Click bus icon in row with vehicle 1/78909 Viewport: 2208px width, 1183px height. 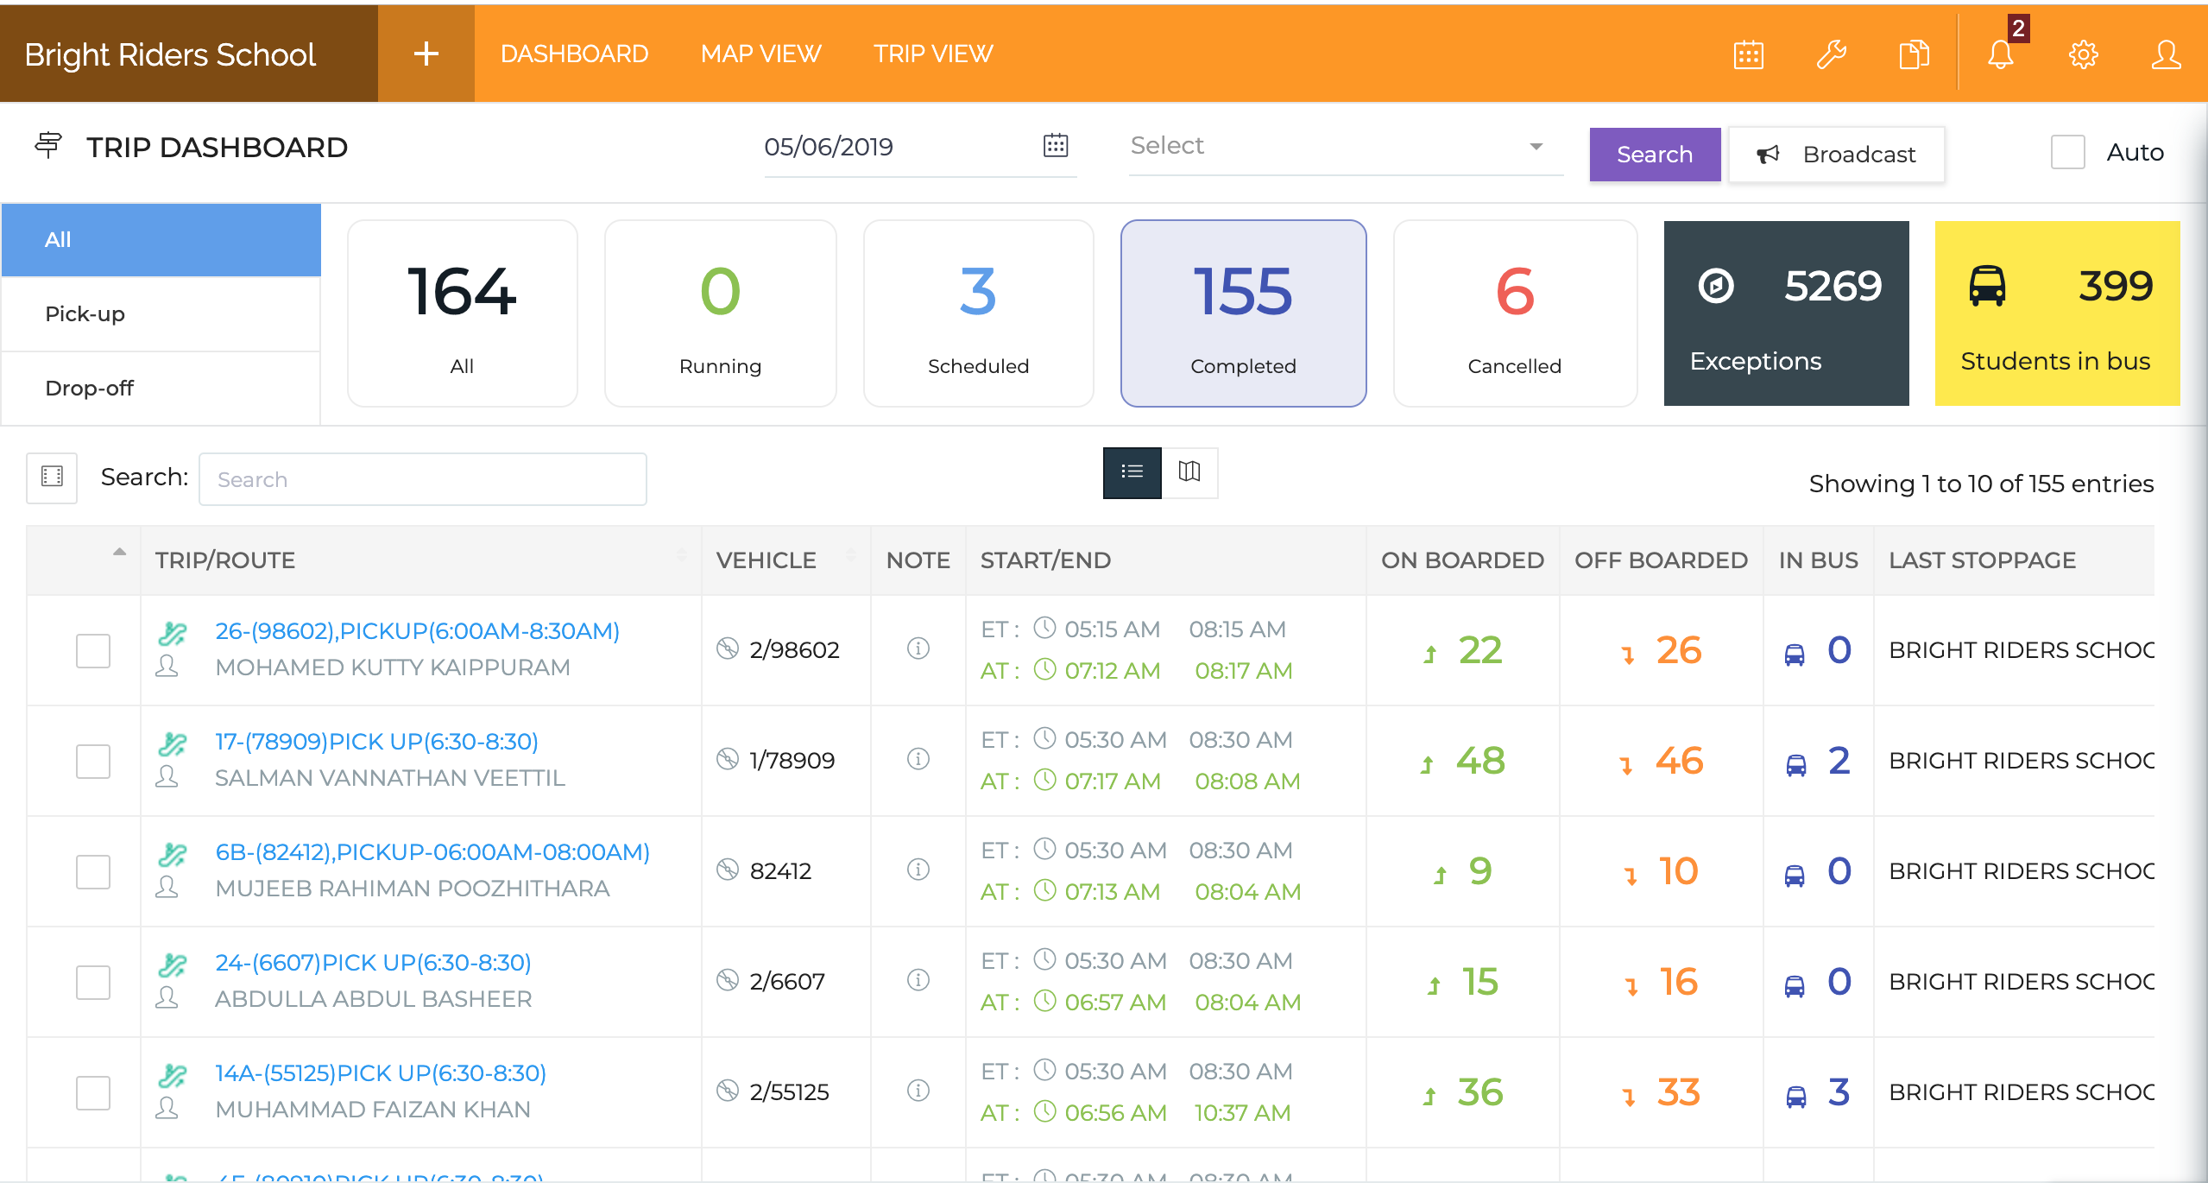1796,765
